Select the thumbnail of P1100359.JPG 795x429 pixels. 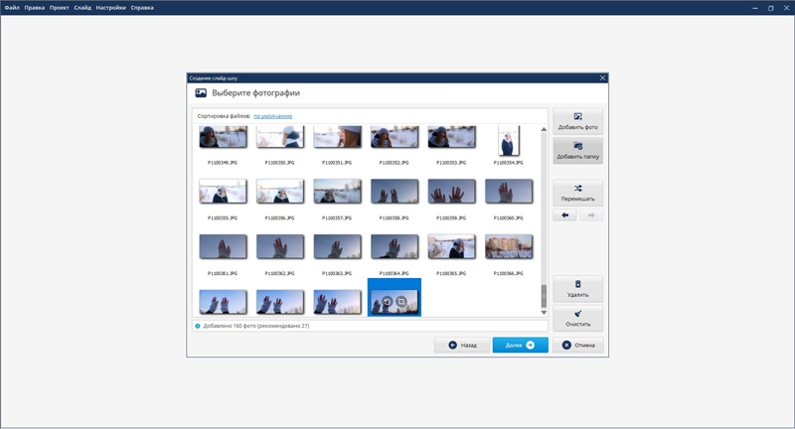(452, 191)
